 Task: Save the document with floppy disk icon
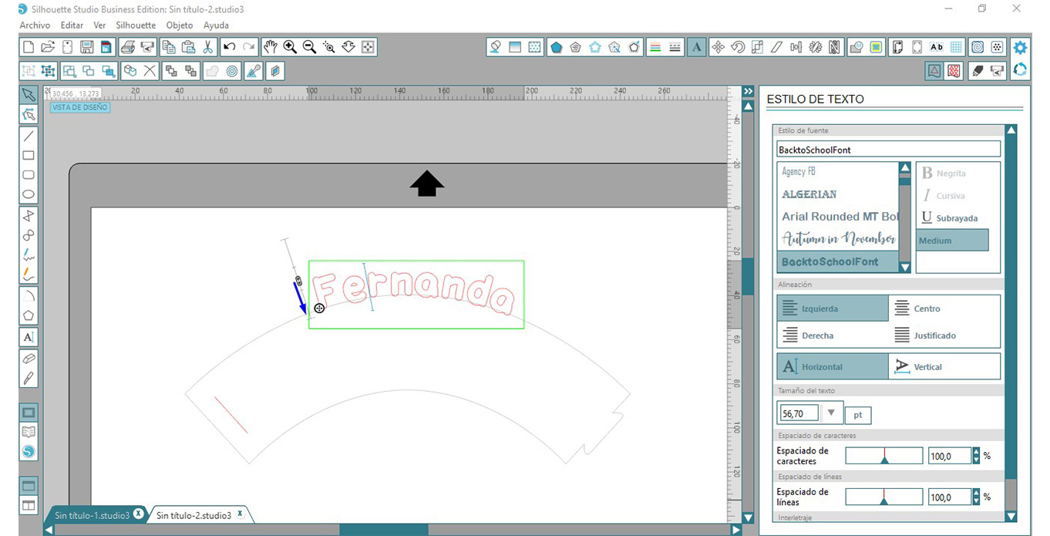point(86,47)
